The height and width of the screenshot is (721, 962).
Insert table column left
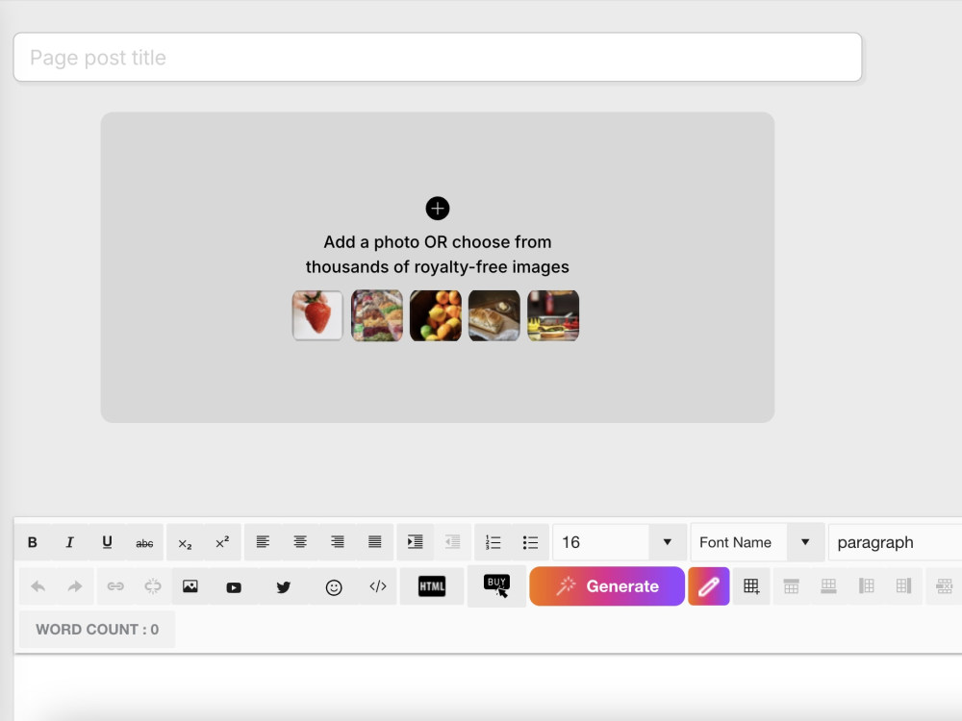click(x=867, y=586)
